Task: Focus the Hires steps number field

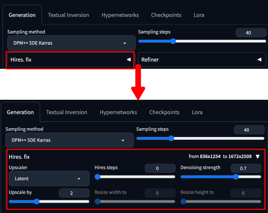Action: tap(160, 168)
